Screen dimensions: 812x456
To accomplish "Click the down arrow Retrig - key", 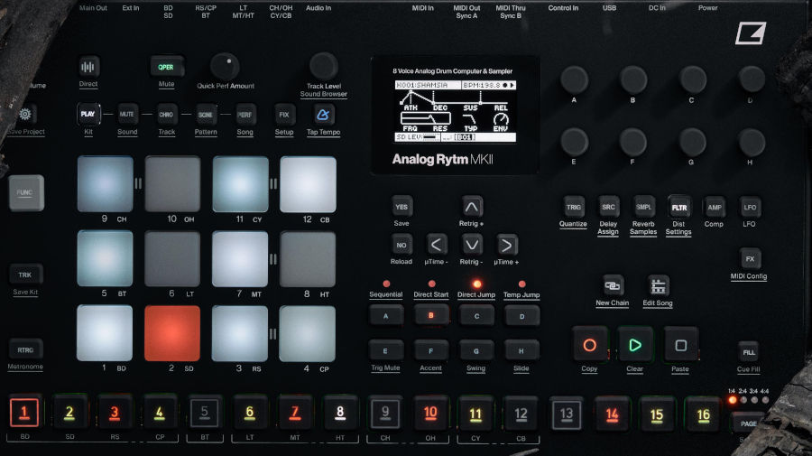I will 471,245.
